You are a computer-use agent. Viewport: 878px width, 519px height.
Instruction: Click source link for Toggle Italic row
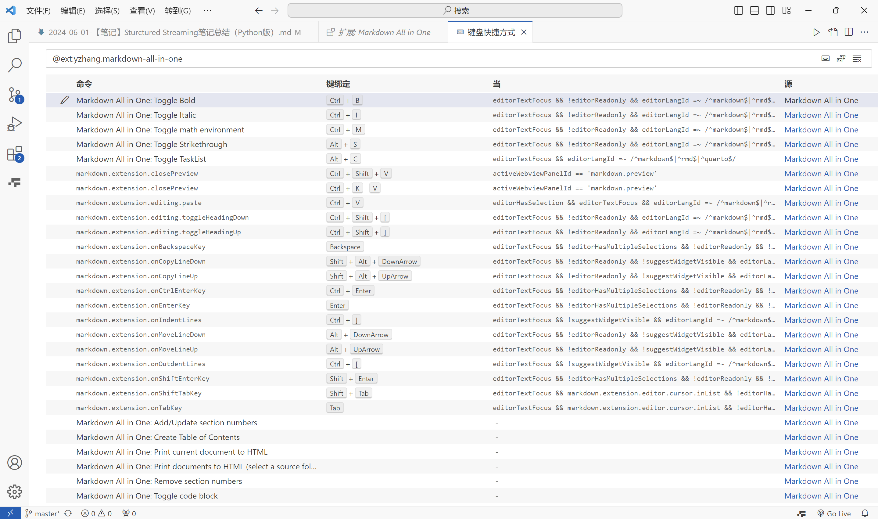[x=821, y=115]
